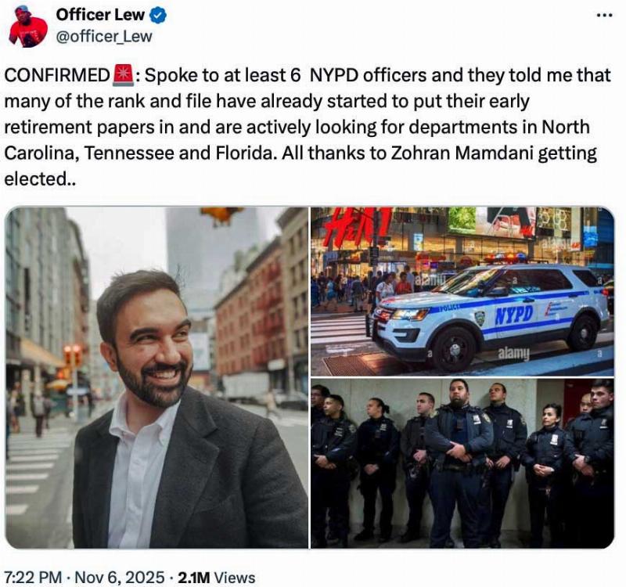Click the alamy watermark below the SUV
Image resolution: width=626 pixels, height=587 pixels.
514,354
